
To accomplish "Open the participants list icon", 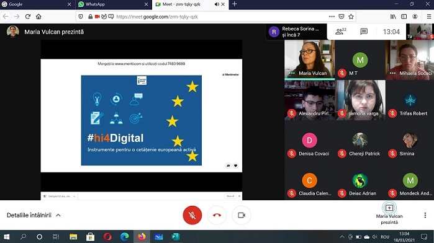I will pos(341,32).
